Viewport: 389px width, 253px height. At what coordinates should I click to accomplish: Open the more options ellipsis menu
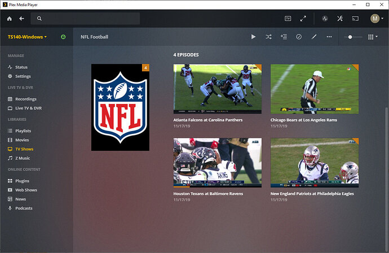(x=329, y=37)
